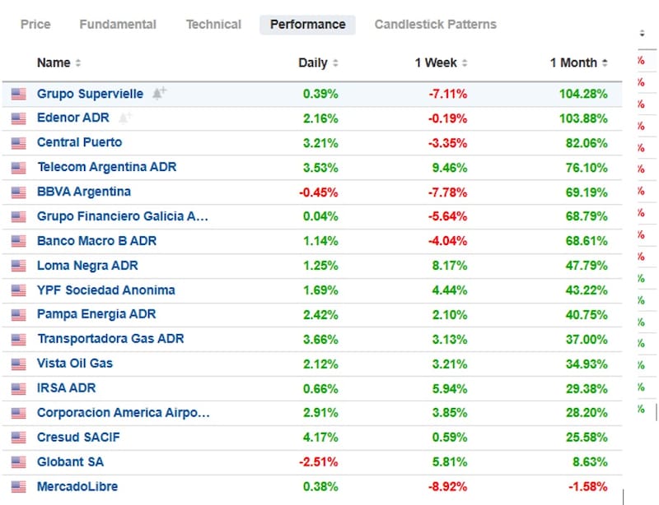This screenshot has height=505, width=659.
Task: Sort by 1 Week column arrows
Action: 465,63
